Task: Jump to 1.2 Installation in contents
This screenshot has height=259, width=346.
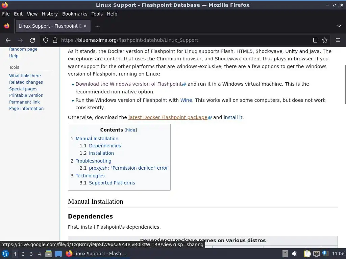Action: (x=101, y=153)
